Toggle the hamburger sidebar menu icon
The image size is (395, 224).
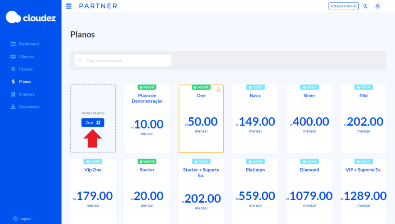[x=69, y=6]
